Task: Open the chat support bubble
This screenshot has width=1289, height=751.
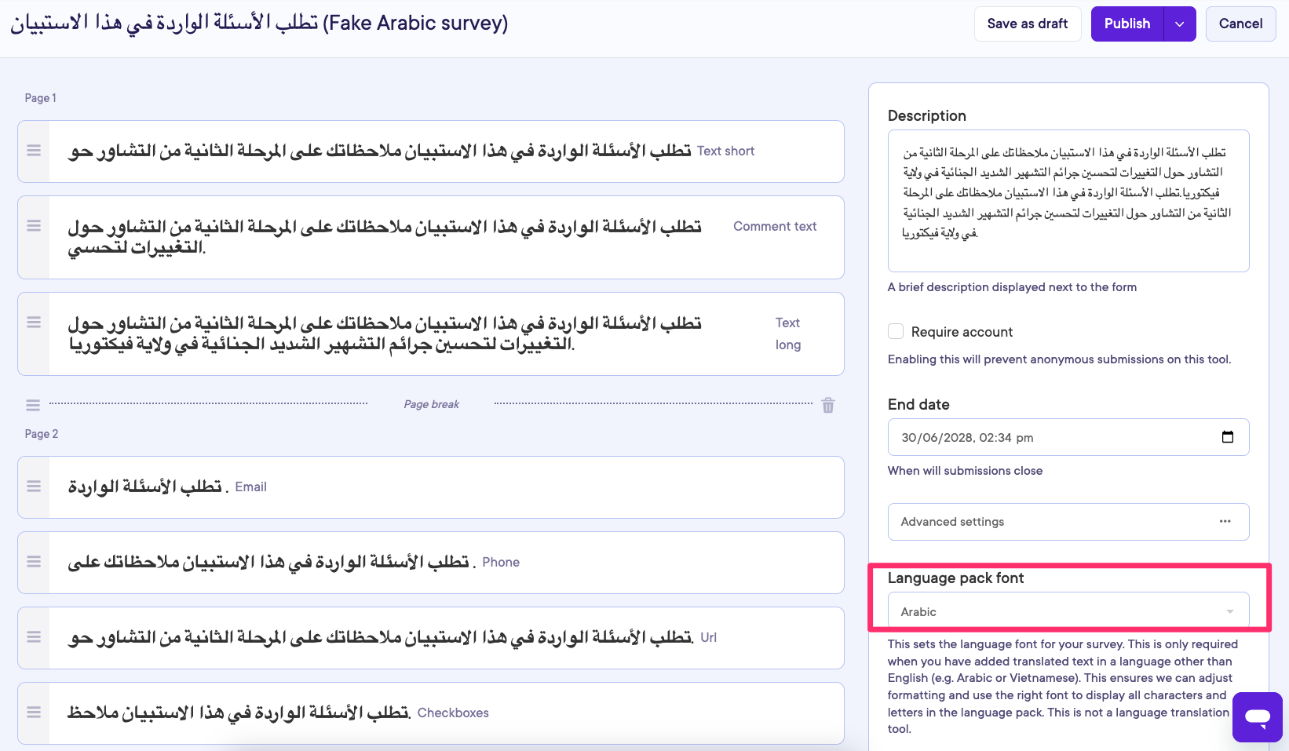Action: coord(1257,716)
